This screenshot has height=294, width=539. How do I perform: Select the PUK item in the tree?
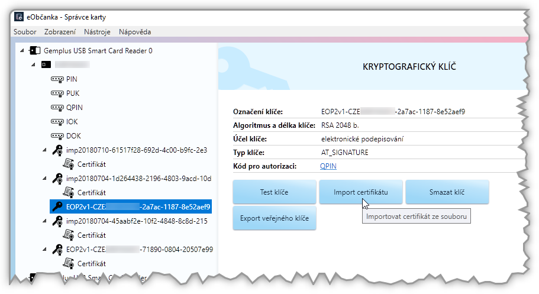73,93
